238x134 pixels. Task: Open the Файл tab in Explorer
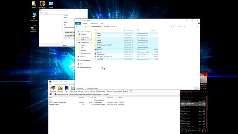point(78,23)
